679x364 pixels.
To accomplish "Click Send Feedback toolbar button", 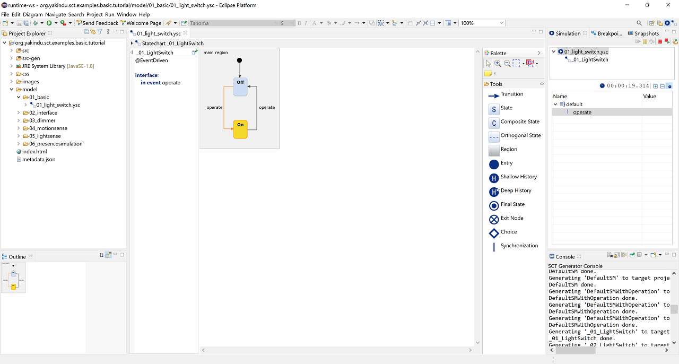I will [x=97, y=23].
